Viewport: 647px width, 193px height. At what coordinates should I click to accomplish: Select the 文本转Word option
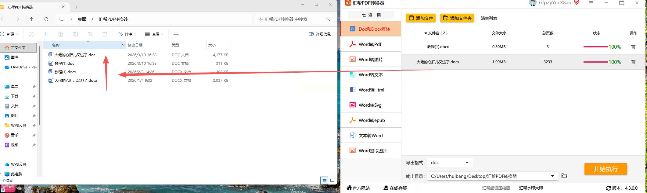tap(371, 135)
